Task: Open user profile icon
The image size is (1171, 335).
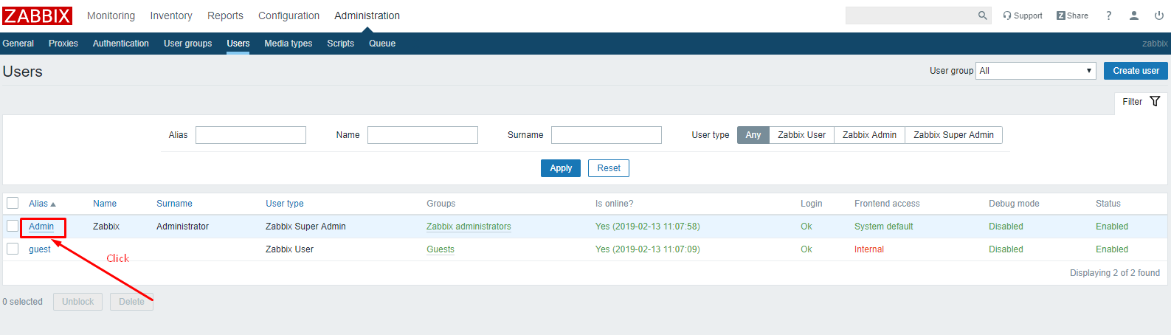Action: [1134, 15]
